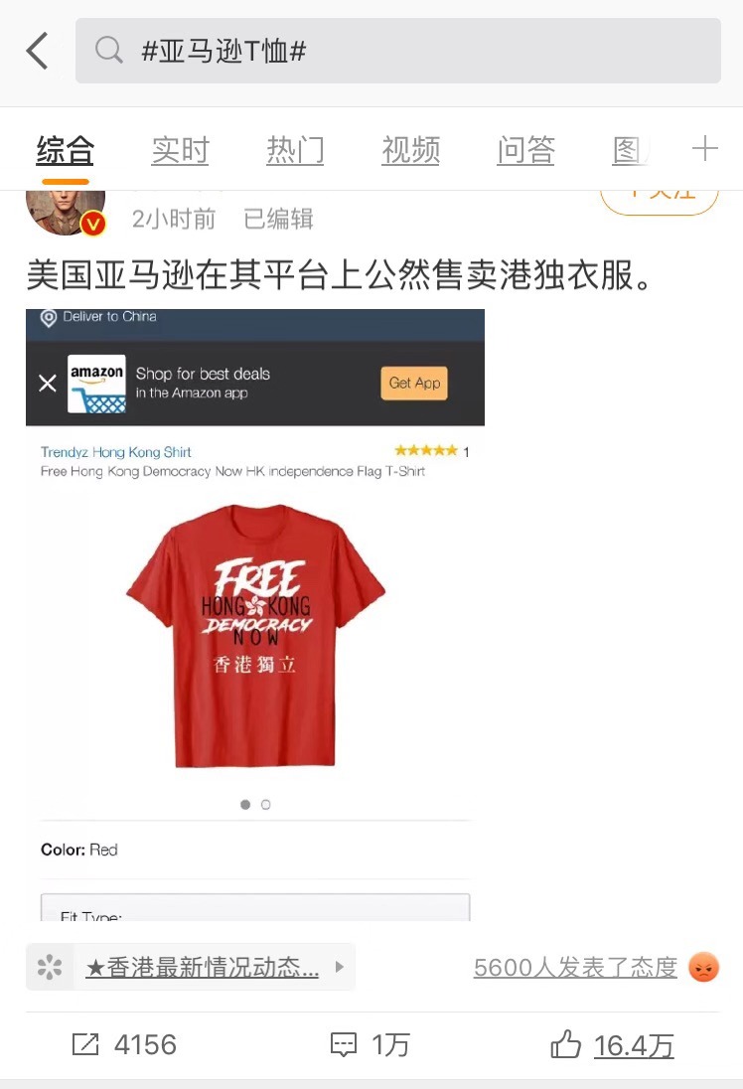Click the super-topic pinwheel icon
This screenshot has width=743, height=1089.
click(50, 967)
